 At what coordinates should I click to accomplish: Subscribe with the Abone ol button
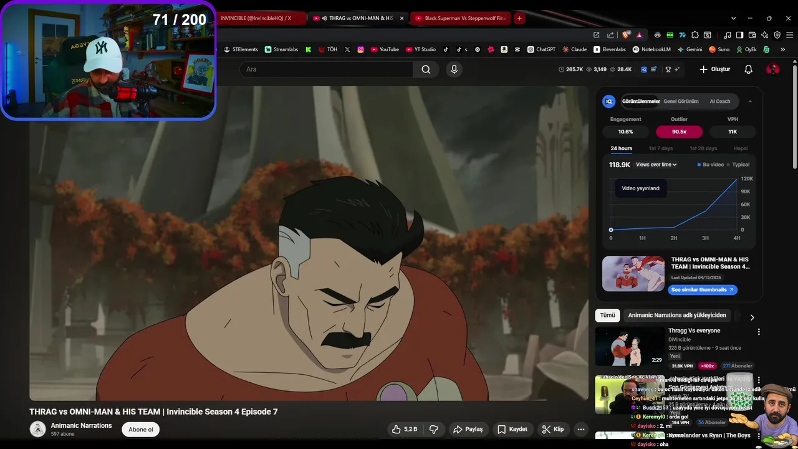tap(141, 429)
